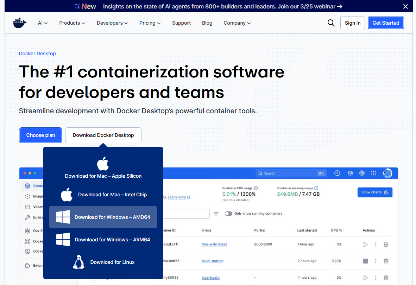416x285 pixels.
Task: Start the blue-beard container play icon
Action: 365,278
